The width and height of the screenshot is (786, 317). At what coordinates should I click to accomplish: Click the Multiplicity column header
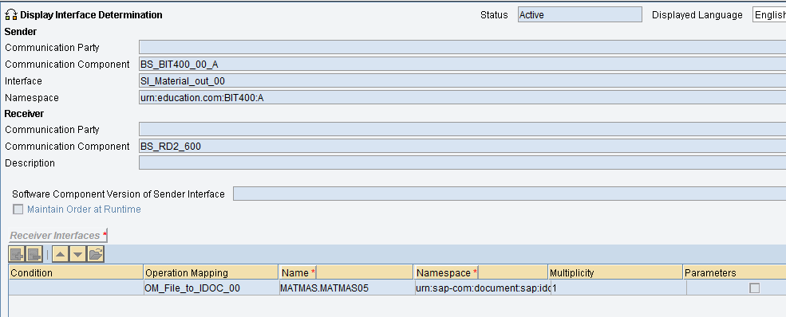615,272
